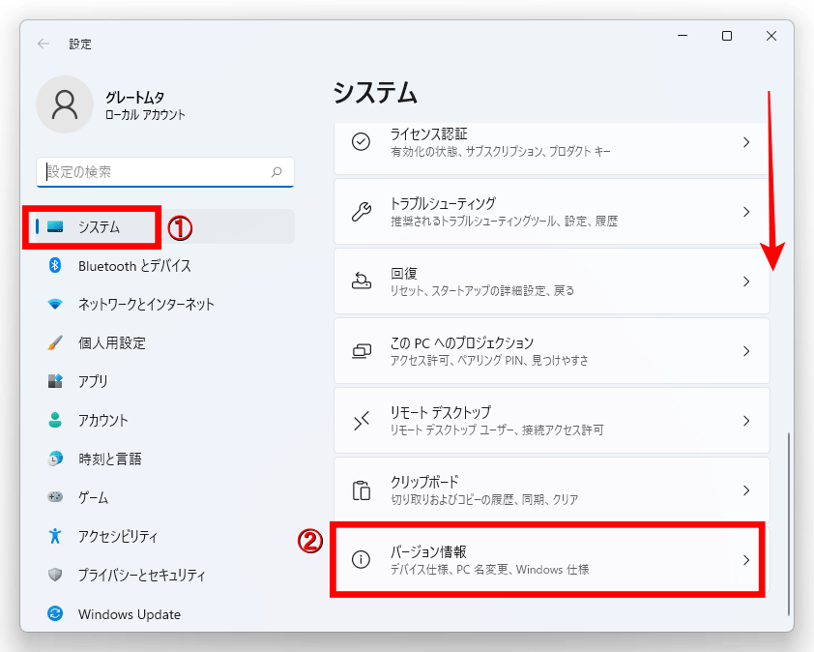Click the search magnifier icon
814x652 pixels.
276,172
